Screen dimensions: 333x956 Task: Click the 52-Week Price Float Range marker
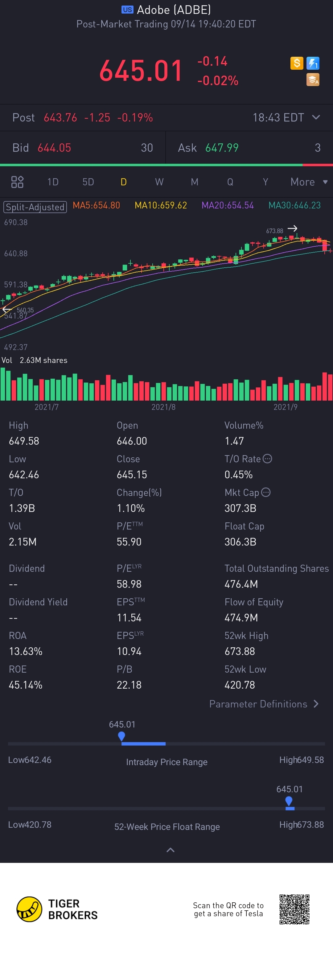[x=289, y=801]
